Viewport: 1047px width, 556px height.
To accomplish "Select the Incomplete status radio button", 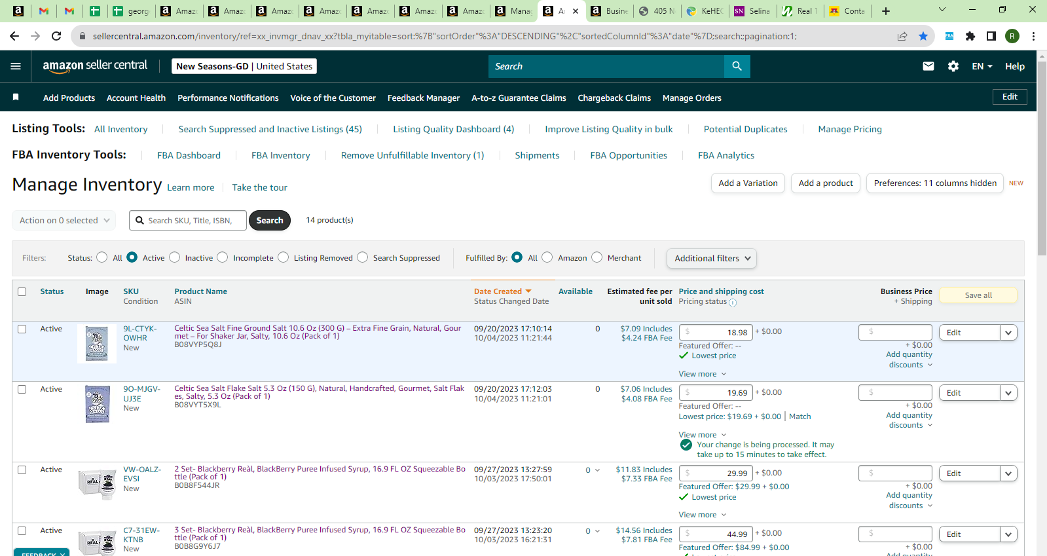I will [223, 257].
